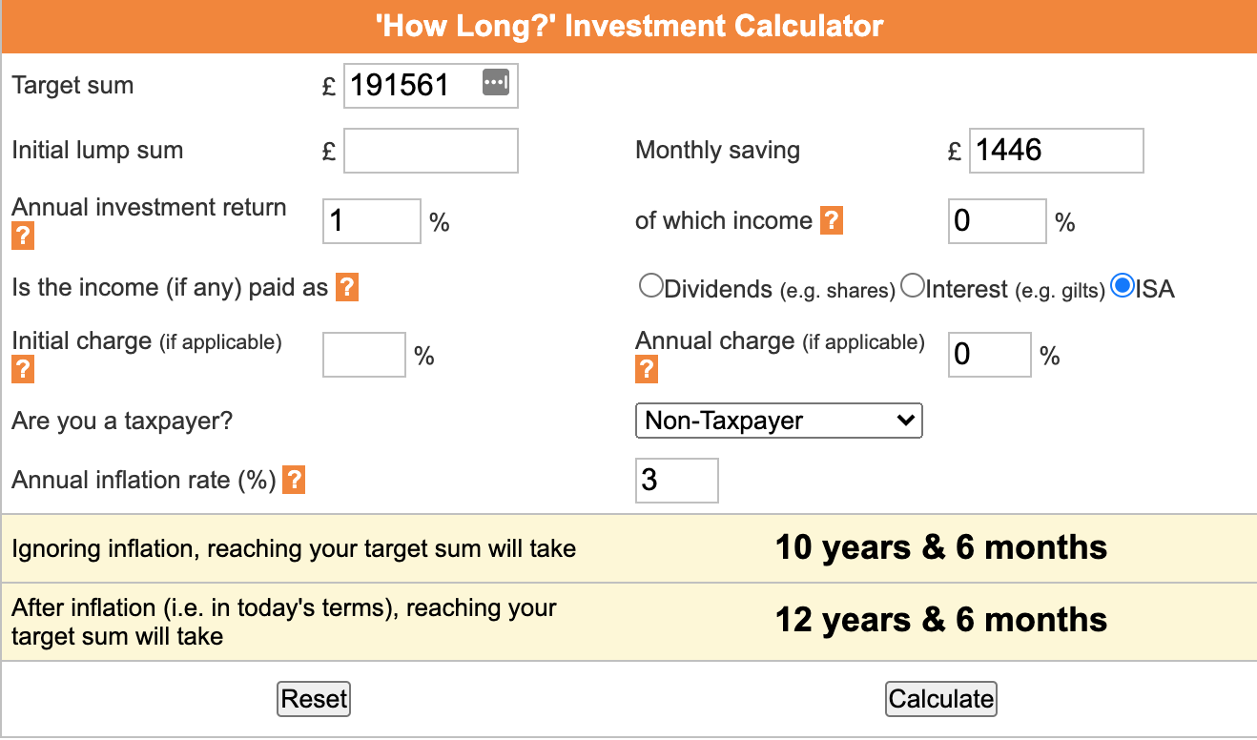This screenshot has width=1257, height=740.
Task: Click help icon under Annual investment return
Action: click(x=23, y=236)
